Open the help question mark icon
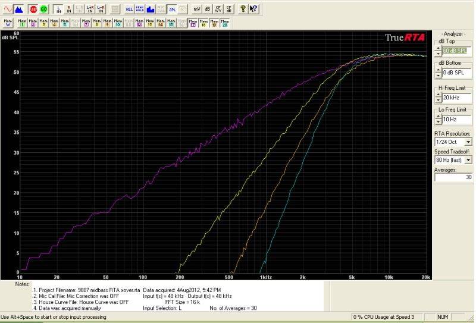Viewport: 476px width, 323px height. [243, 9]
